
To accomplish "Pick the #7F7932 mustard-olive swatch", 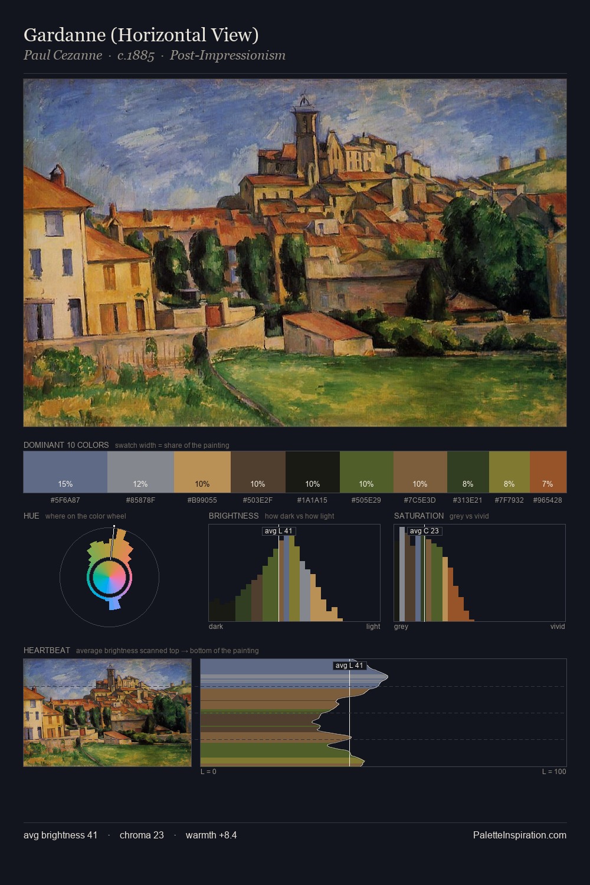I will (x=509, y=471).
